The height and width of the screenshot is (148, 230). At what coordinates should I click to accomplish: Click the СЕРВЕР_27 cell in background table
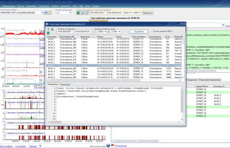(x=201, y=110)
